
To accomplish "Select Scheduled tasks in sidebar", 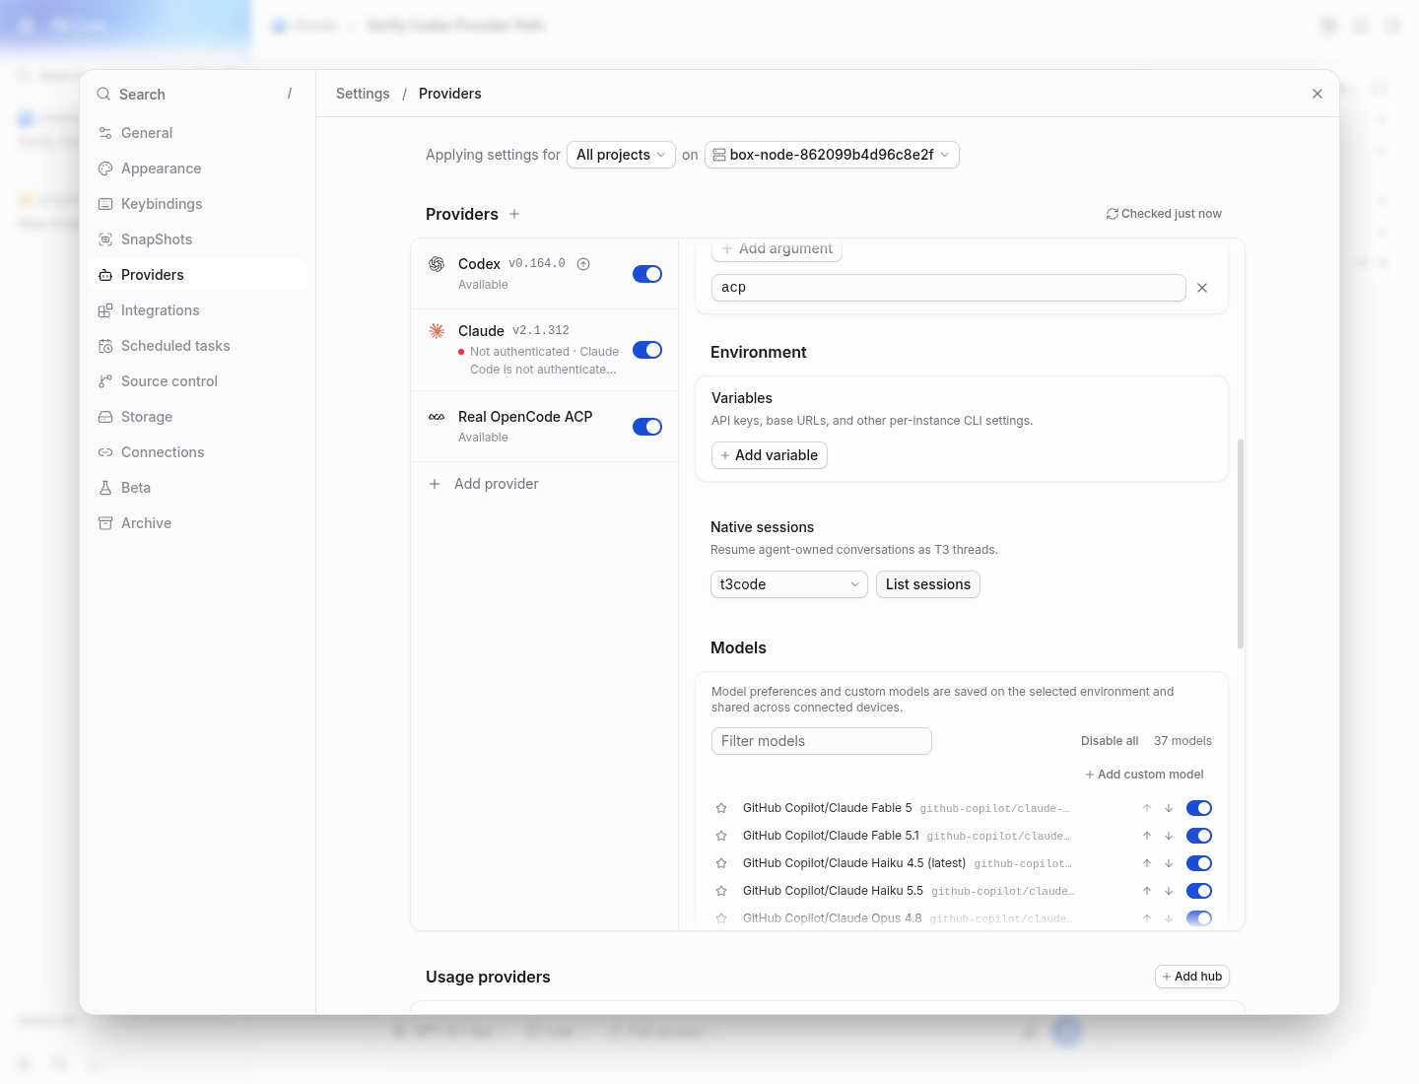I will tap(197, 346).
